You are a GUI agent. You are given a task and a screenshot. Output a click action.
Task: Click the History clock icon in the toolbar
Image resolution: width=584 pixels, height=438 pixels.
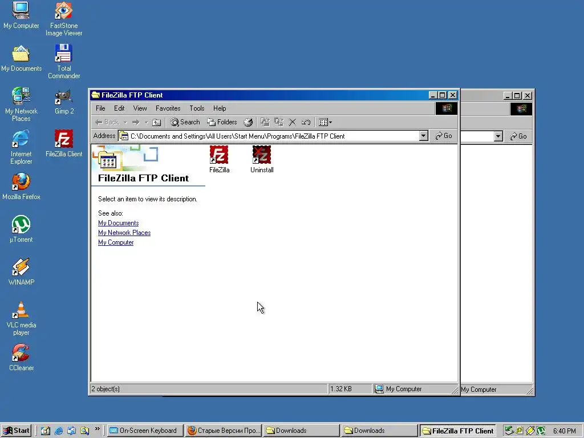tap(248, 122)
